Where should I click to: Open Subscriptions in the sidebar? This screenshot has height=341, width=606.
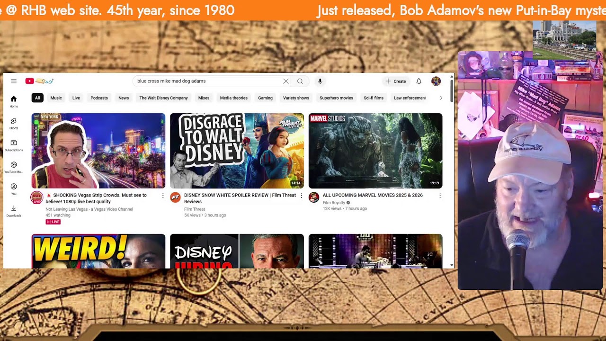pyautogui.click(x=14, y=145)
